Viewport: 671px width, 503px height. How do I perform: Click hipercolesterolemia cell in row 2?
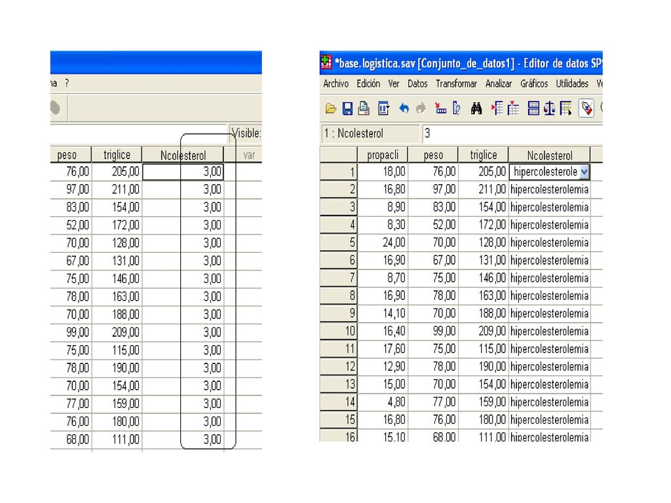coord(550,189)
